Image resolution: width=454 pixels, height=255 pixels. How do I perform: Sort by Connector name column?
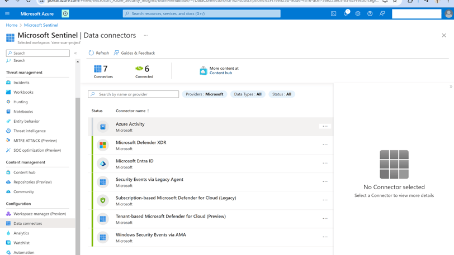[133, 110]
